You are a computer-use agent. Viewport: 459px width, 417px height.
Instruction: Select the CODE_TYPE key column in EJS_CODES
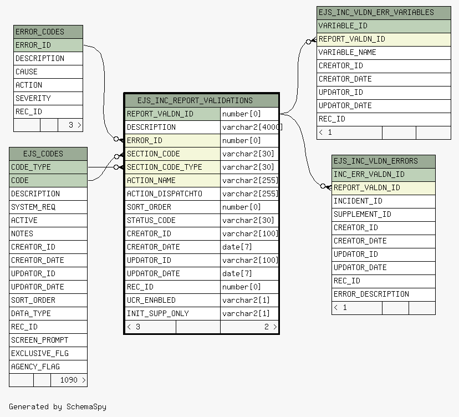pos(48,167)
